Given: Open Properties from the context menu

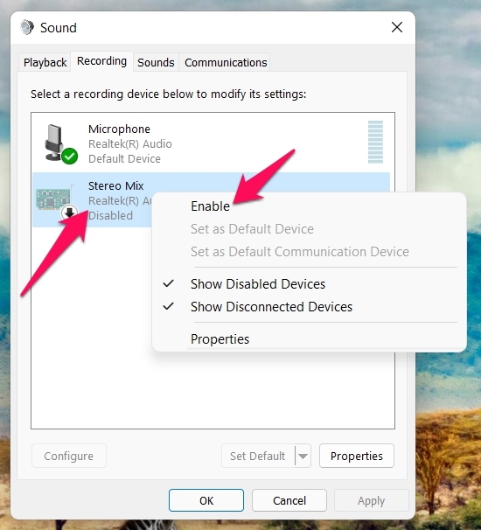Looking at the screenshot, I should point(220,339).
